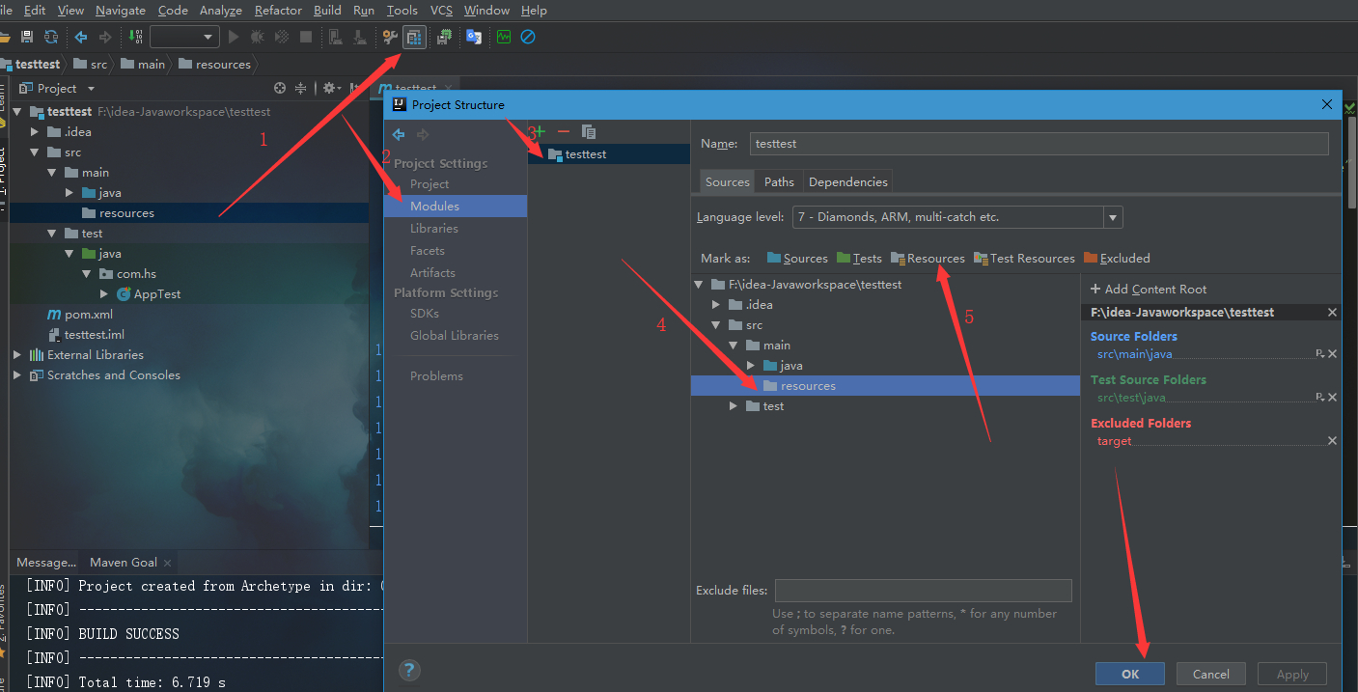The image size is (1358, 692).
Task: Click the Name input field
Action: pos(1039,144)
